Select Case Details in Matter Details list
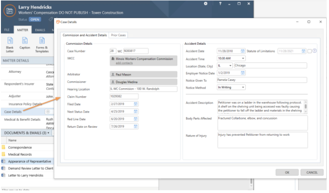Viewport: 329px width, 193px height. 27,111
